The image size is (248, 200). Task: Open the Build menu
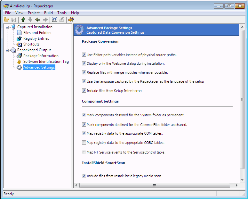point(49,13)
